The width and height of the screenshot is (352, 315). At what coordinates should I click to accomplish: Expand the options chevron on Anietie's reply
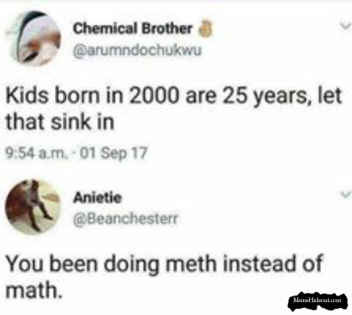coord(346,194)
